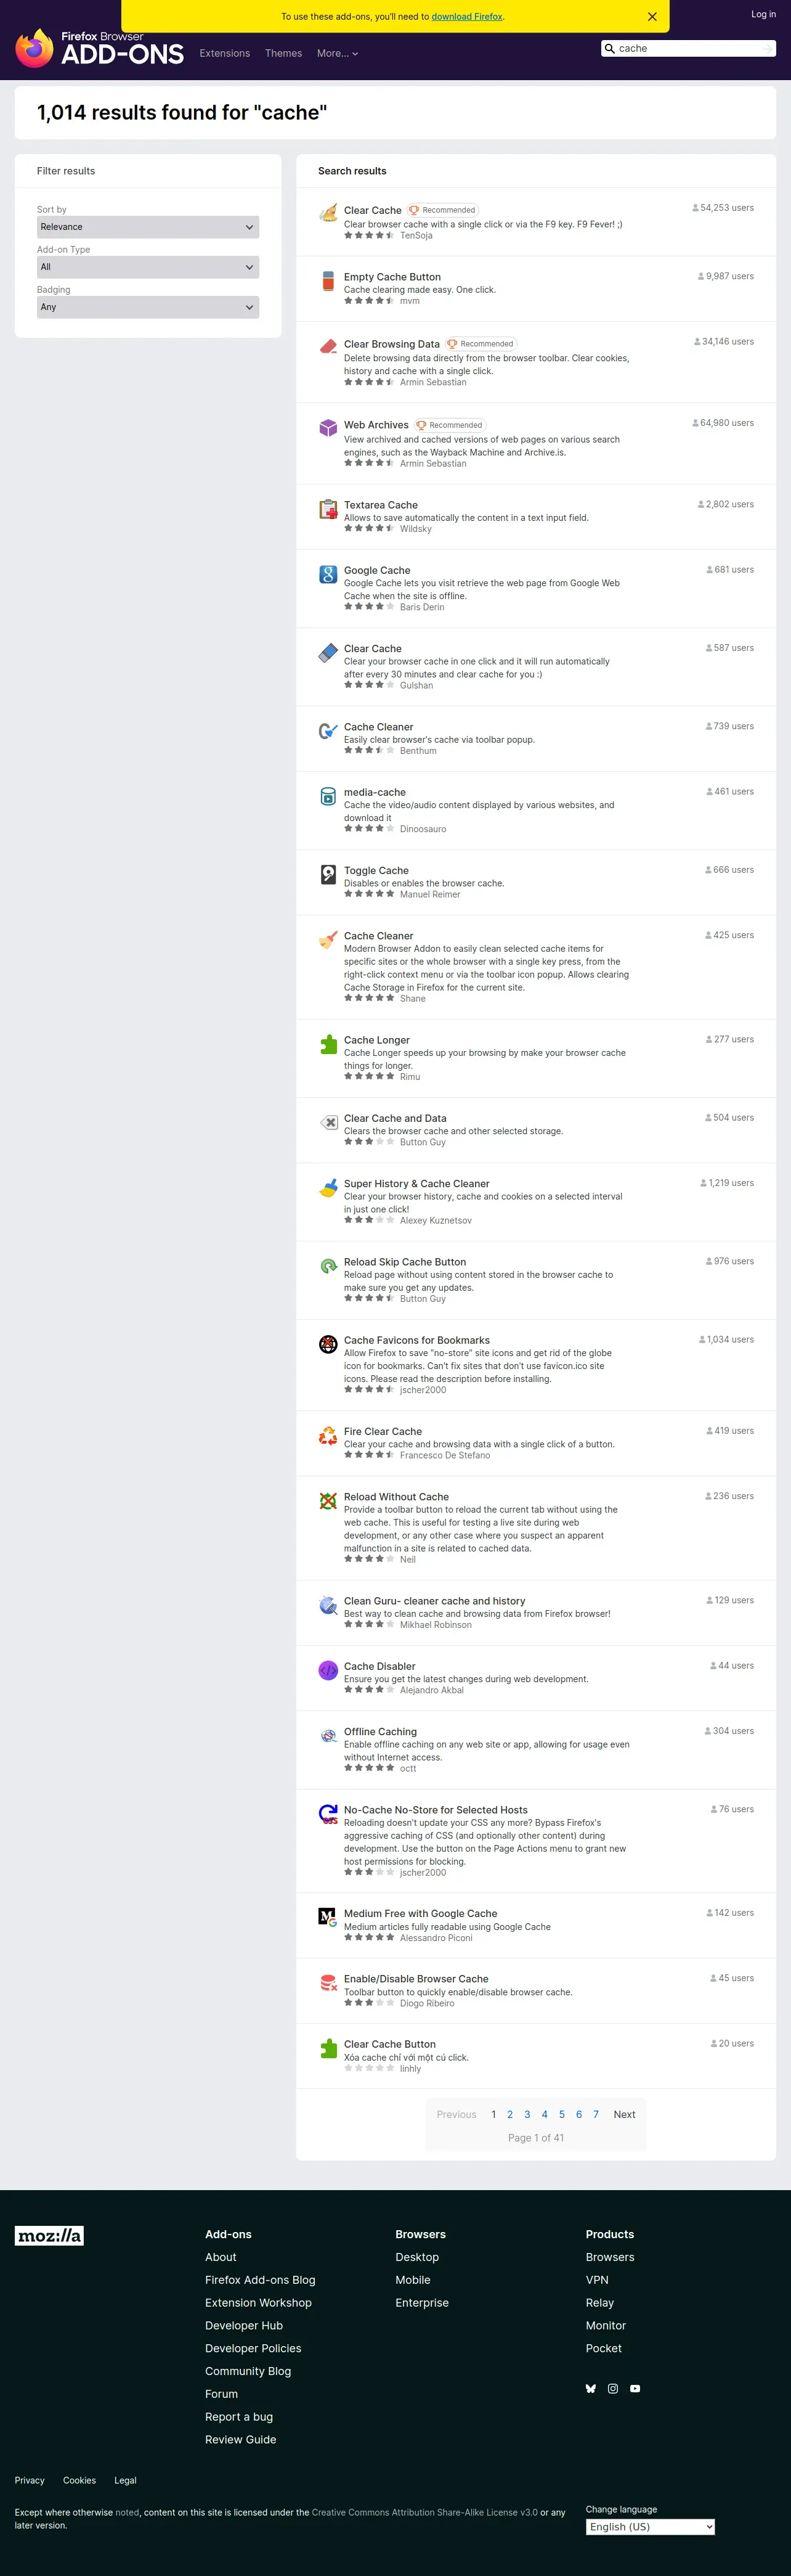Click the Google Cache add-on icon
791x2576 pixels.
click(328, 574)
